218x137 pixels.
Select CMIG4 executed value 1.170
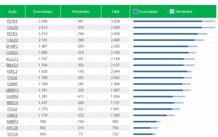[x=43, y=115]
